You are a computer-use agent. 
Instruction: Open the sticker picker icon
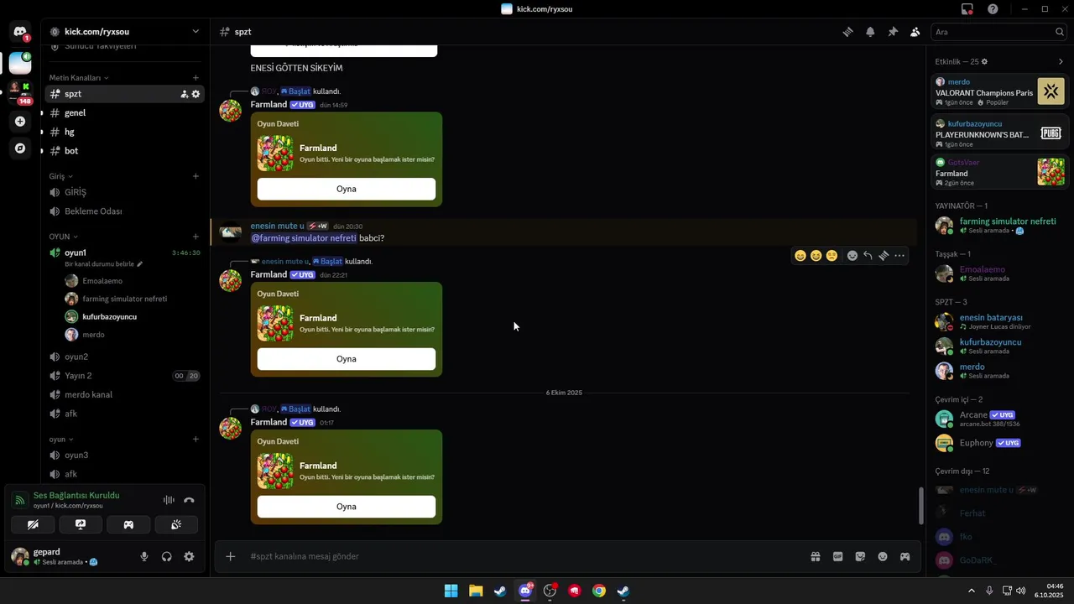coord(860,556)
